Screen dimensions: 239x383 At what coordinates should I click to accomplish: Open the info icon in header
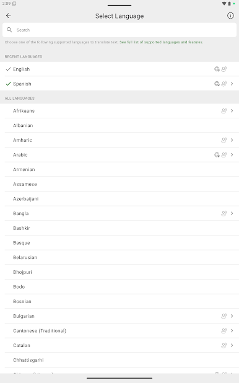point(230,15)
